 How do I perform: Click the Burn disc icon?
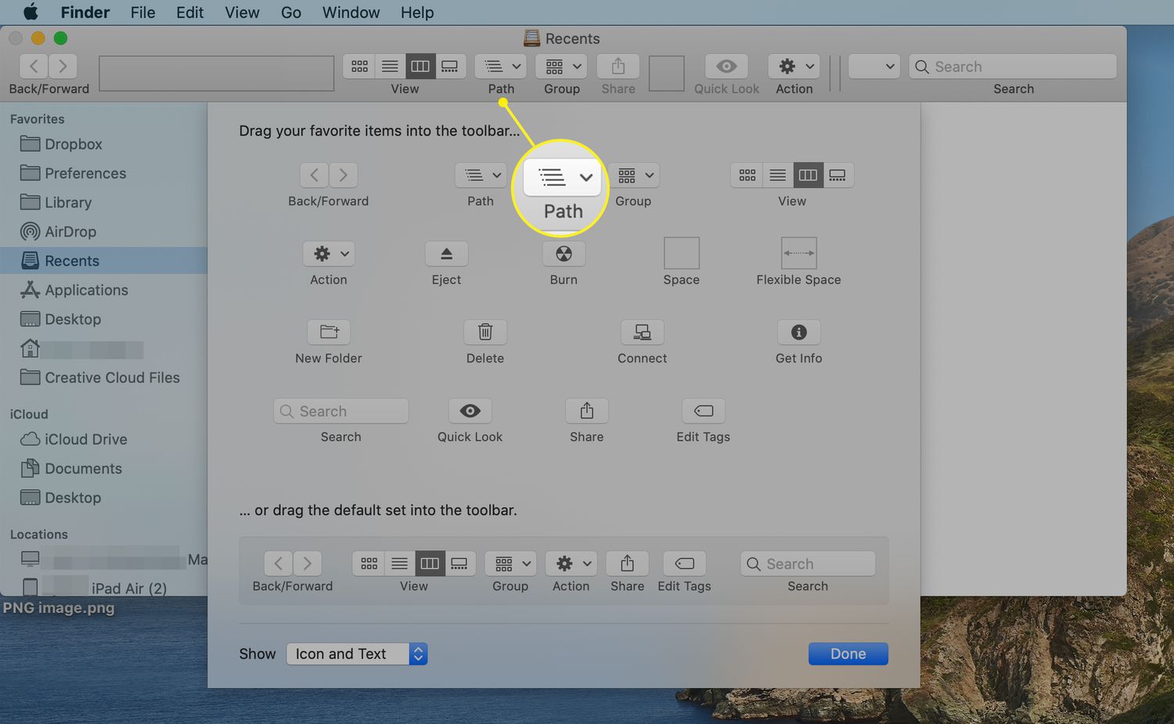564,254
